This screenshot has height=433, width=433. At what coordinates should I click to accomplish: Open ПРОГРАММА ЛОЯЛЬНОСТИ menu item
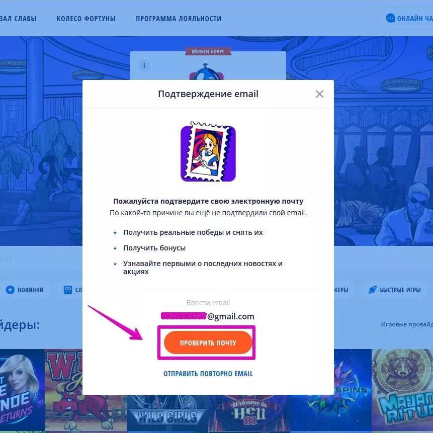[x=179, y=19]
